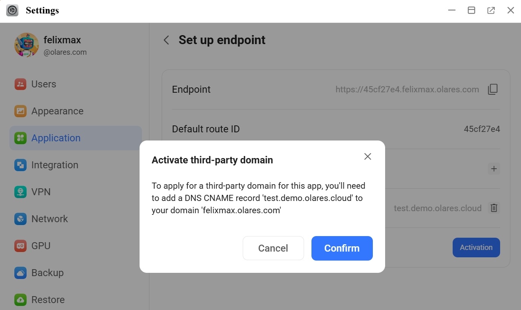This screenshot has height=310, width=521.
Task: Select the Users section icon
Action: (x=20, y=84)
